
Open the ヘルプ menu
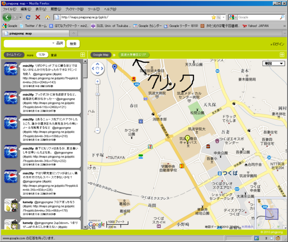(110, 9)
